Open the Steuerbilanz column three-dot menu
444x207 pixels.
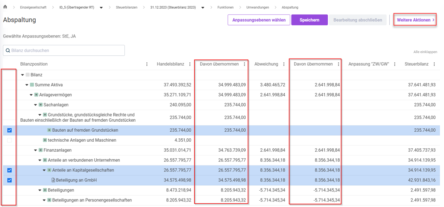pos(434,64)
